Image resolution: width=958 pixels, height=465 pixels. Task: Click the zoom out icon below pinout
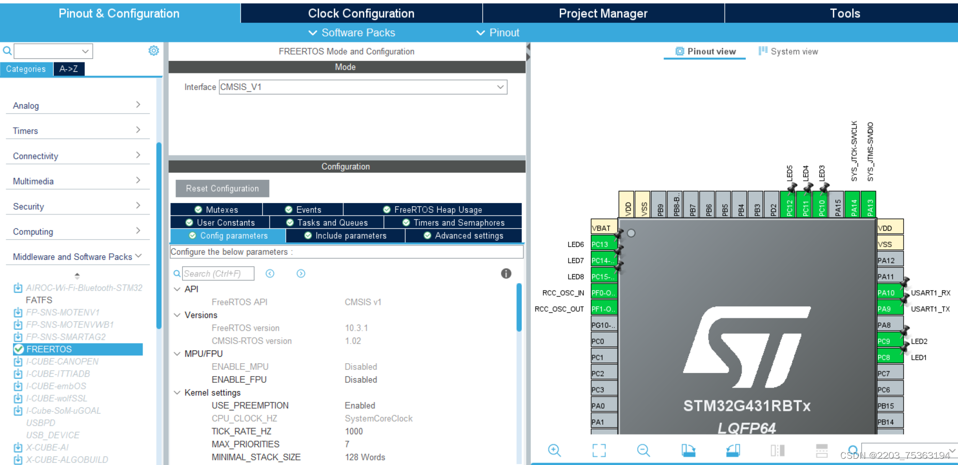643,451
